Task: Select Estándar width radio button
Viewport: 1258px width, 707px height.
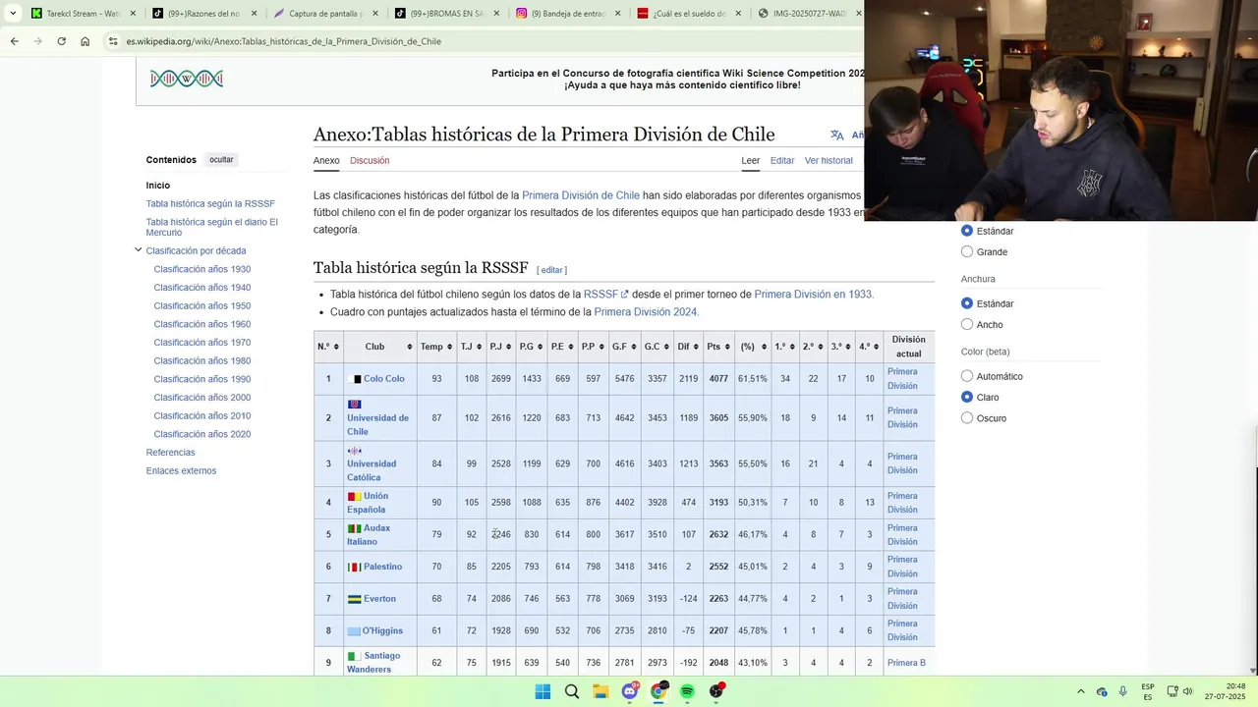Action: coord(967,303)
